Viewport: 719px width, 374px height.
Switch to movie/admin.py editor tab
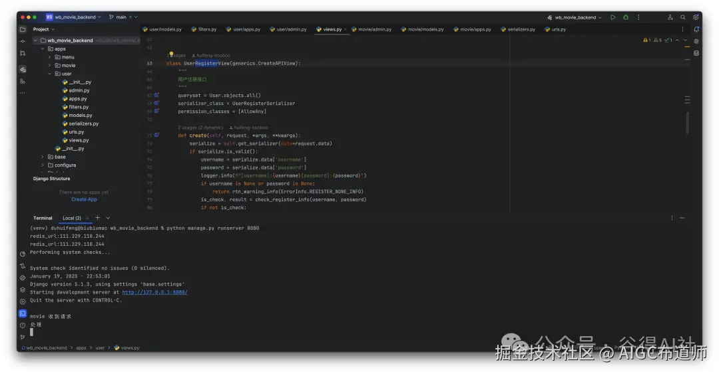click(371, 29)
